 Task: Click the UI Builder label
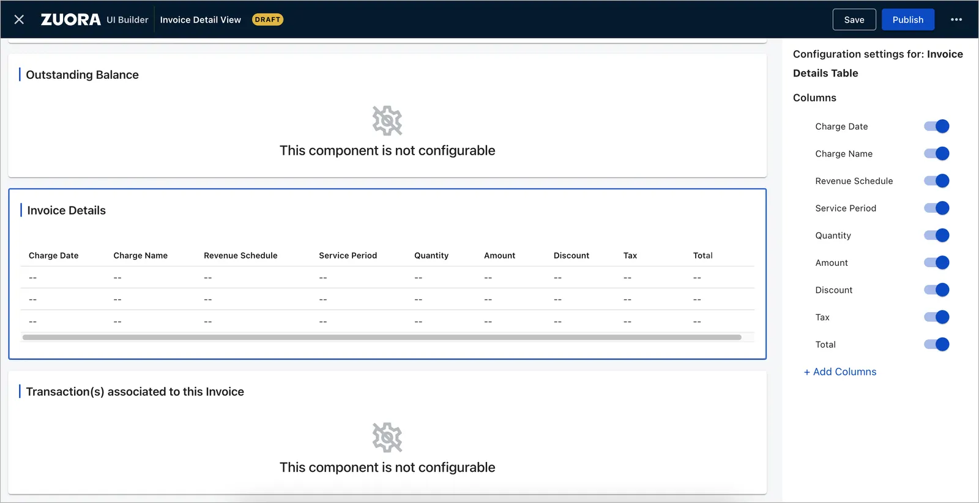[x=128, y=20]
